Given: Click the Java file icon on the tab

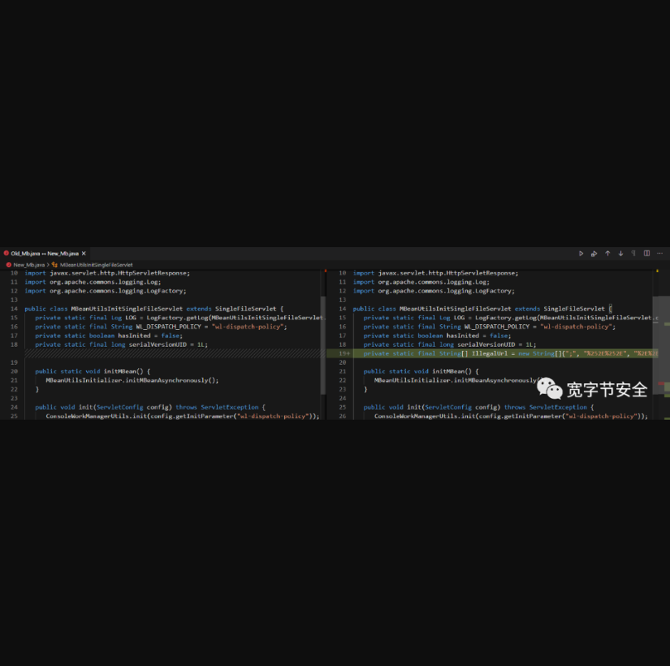Looking at the screenshot, I should point(6,254).
